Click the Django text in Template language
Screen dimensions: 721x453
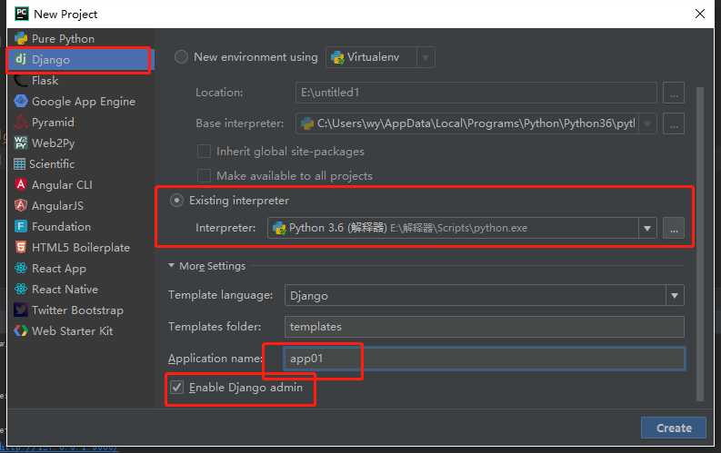pos(309,296)
